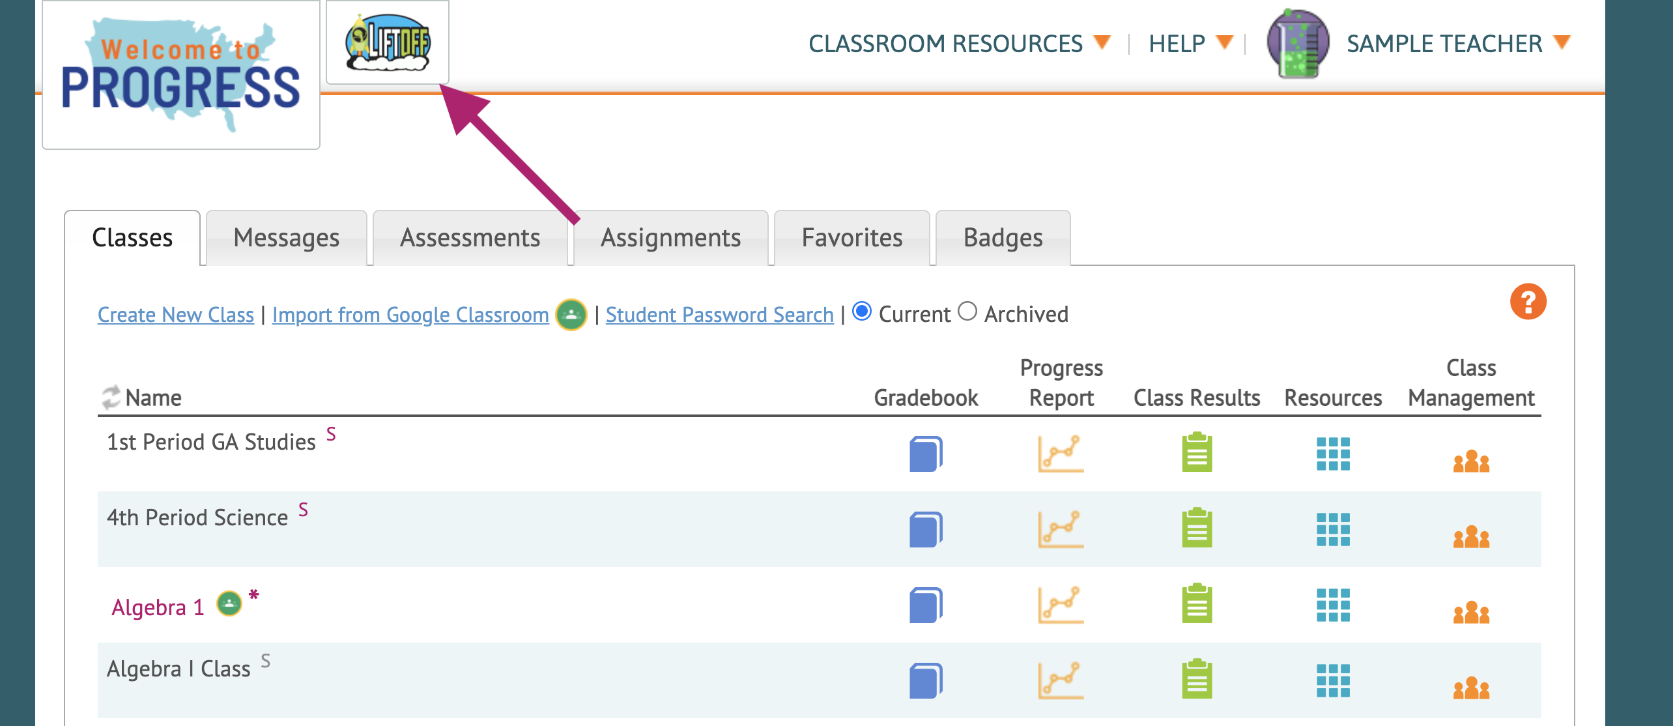This screenshot has height=726, width=1673.
Task: Click the orange question mark help icon
Action: click(1528, 302)
